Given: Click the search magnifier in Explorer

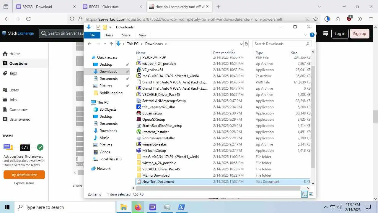Looking at the screenshot, I should click(307, 44).
